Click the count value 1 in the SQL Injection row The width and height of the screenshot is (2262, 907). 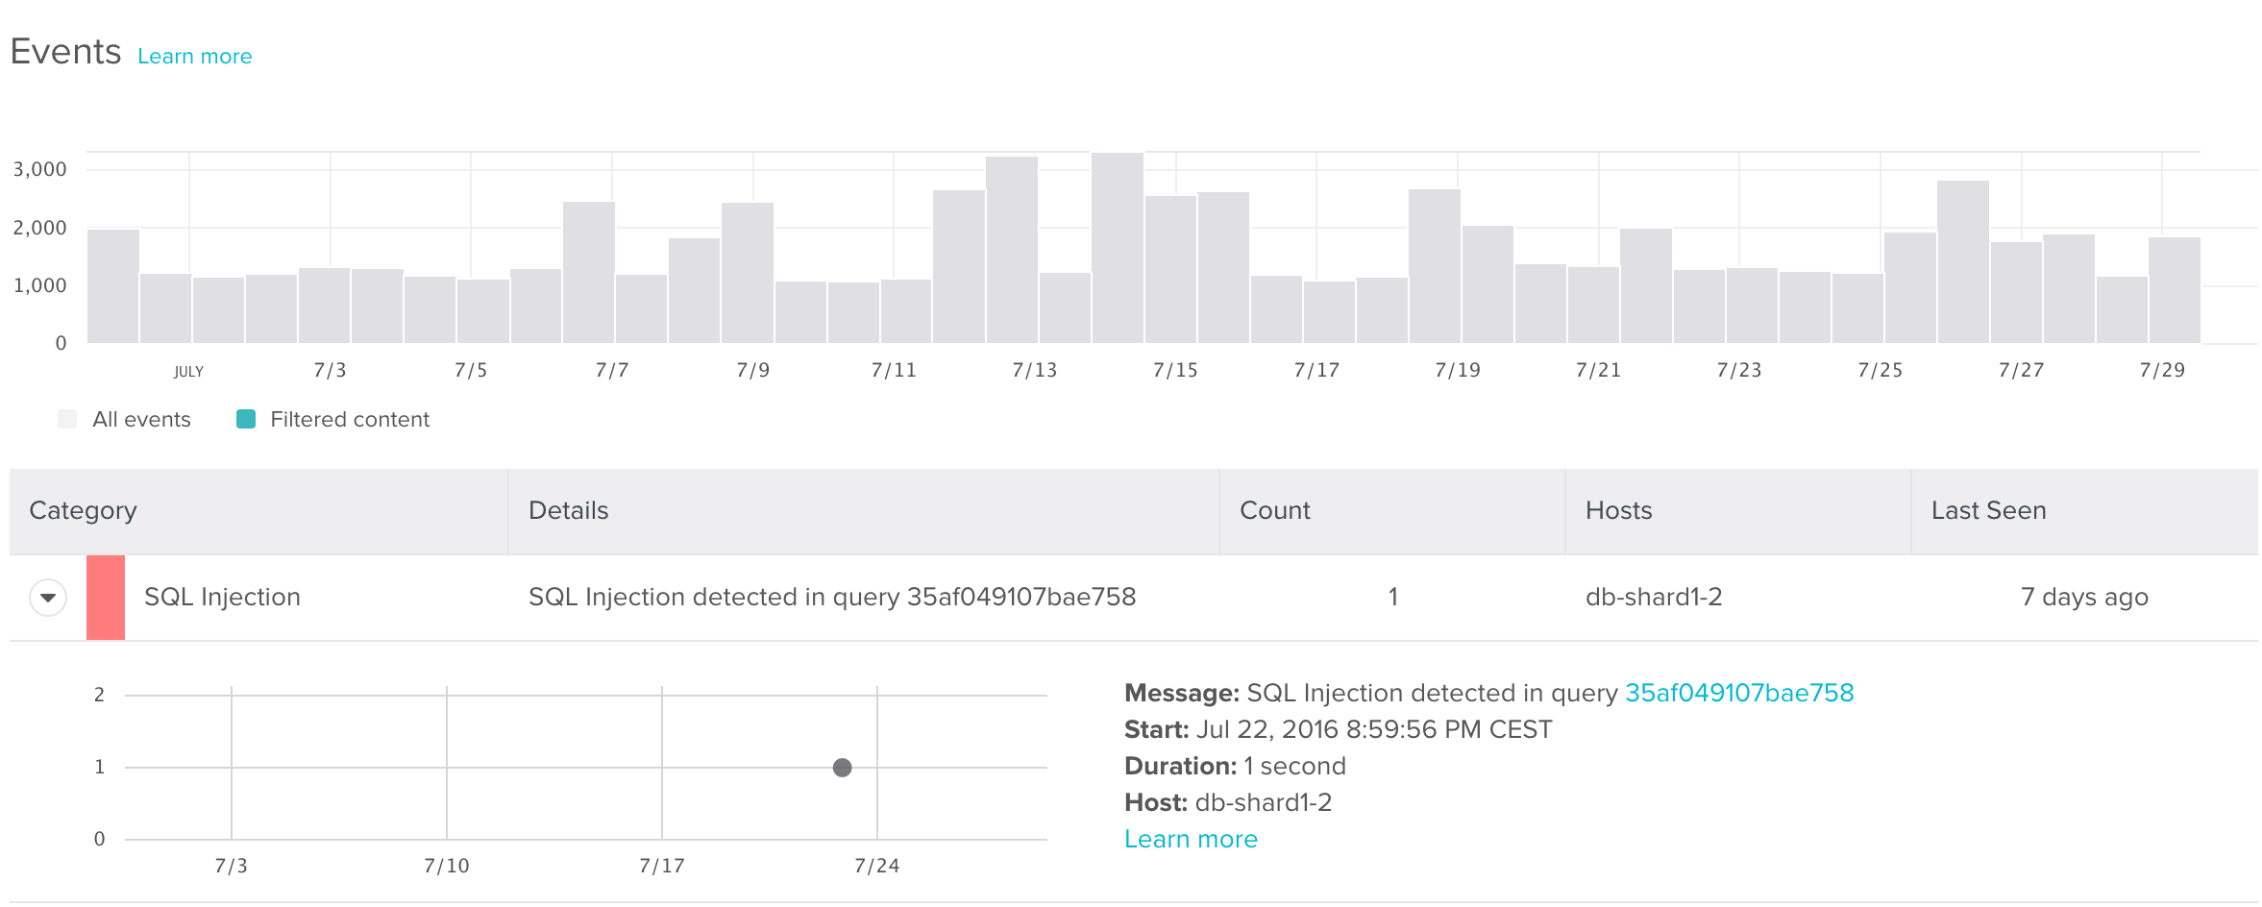point(1392,598)
